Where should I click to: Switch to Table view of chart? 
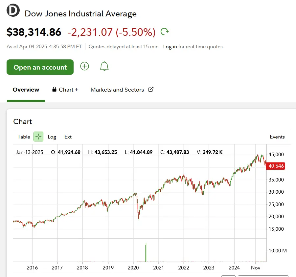coord(24,137)
